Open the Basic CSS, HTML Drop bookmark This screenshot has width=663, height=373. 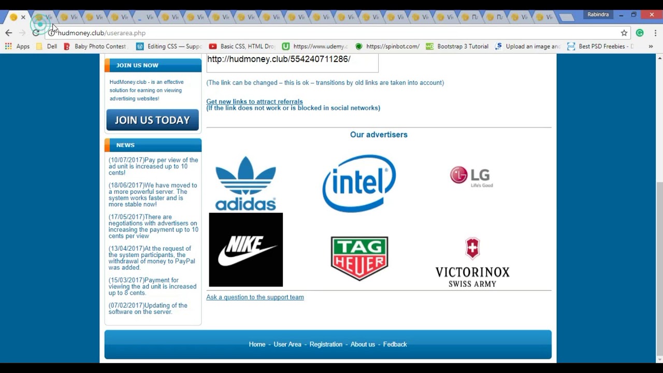click(242, 46)
